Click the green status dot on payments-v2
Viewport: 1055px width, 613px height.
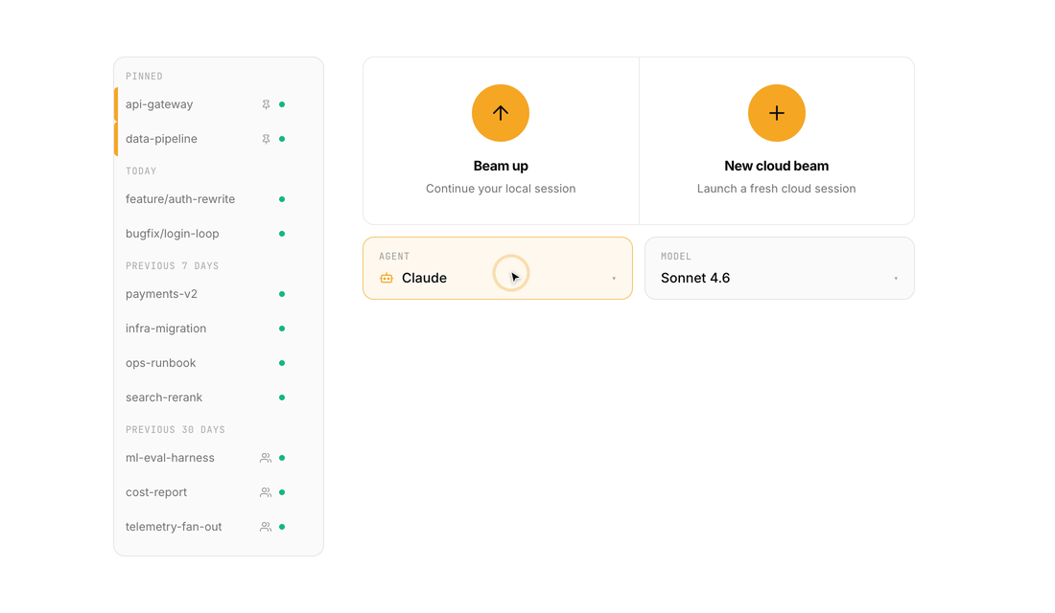coord(282,294)
